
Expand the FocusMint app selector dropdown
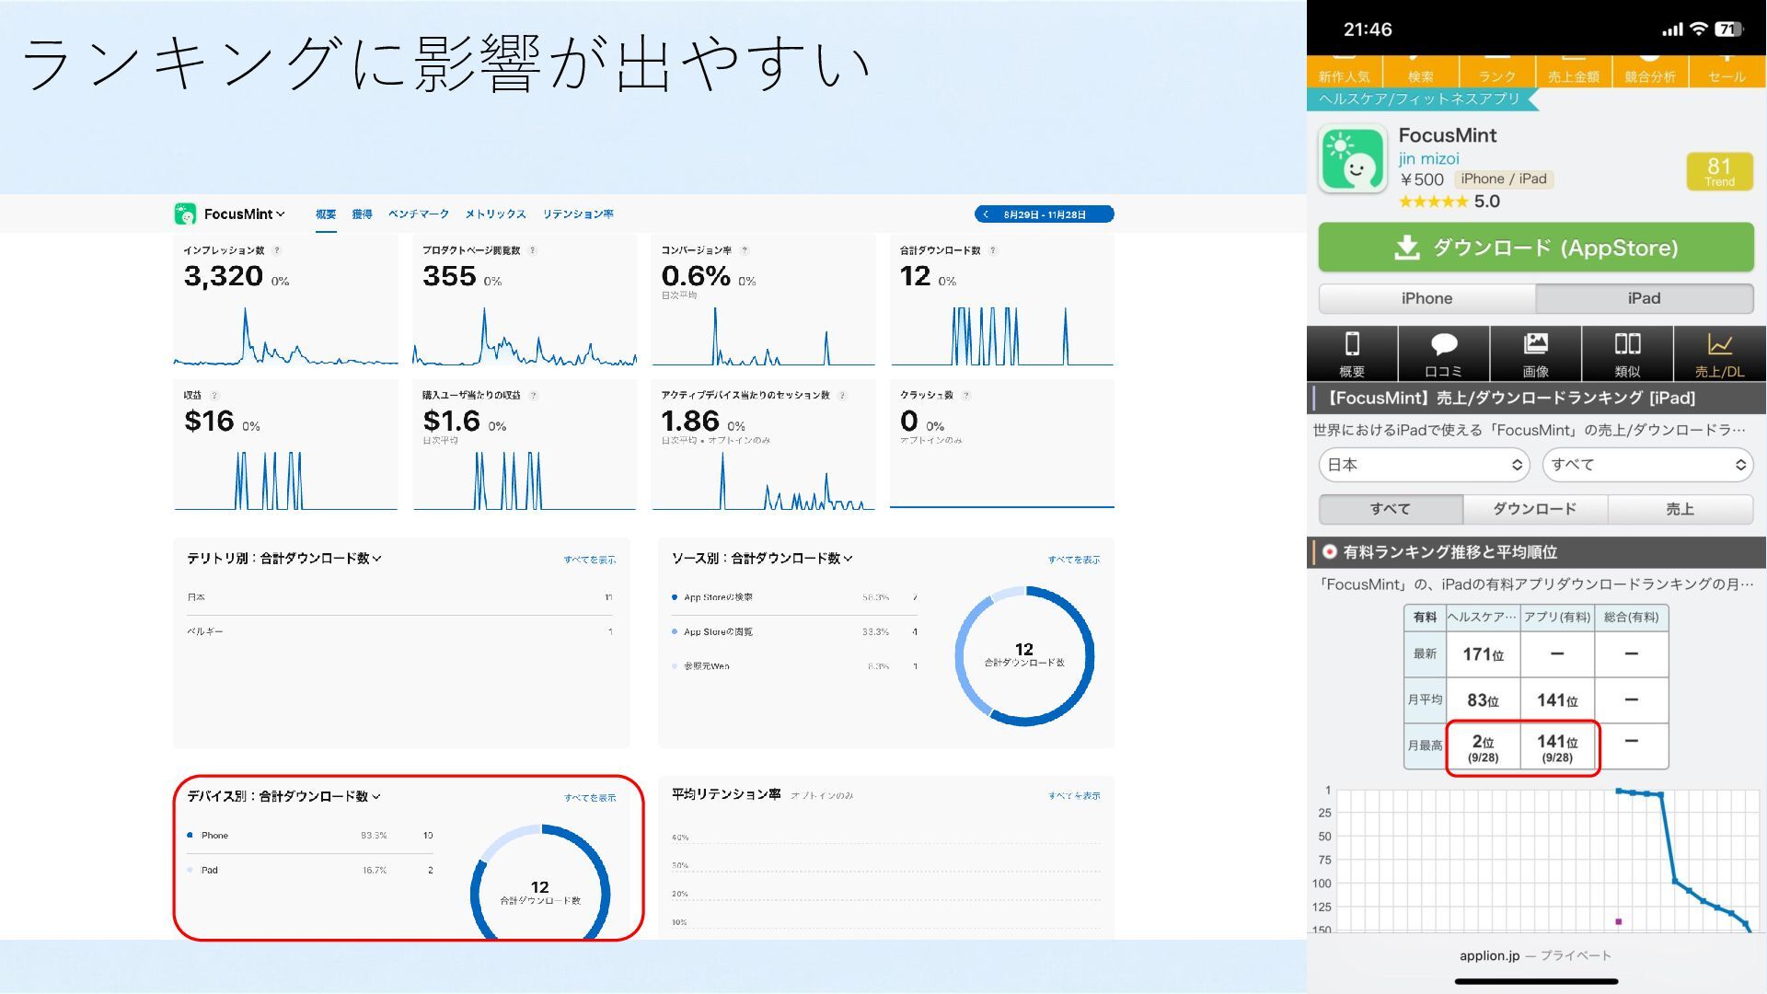click(x=243, y=214)
